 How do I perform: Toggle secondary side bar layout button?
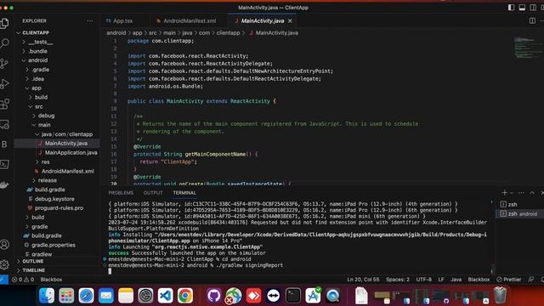(533, 8)
